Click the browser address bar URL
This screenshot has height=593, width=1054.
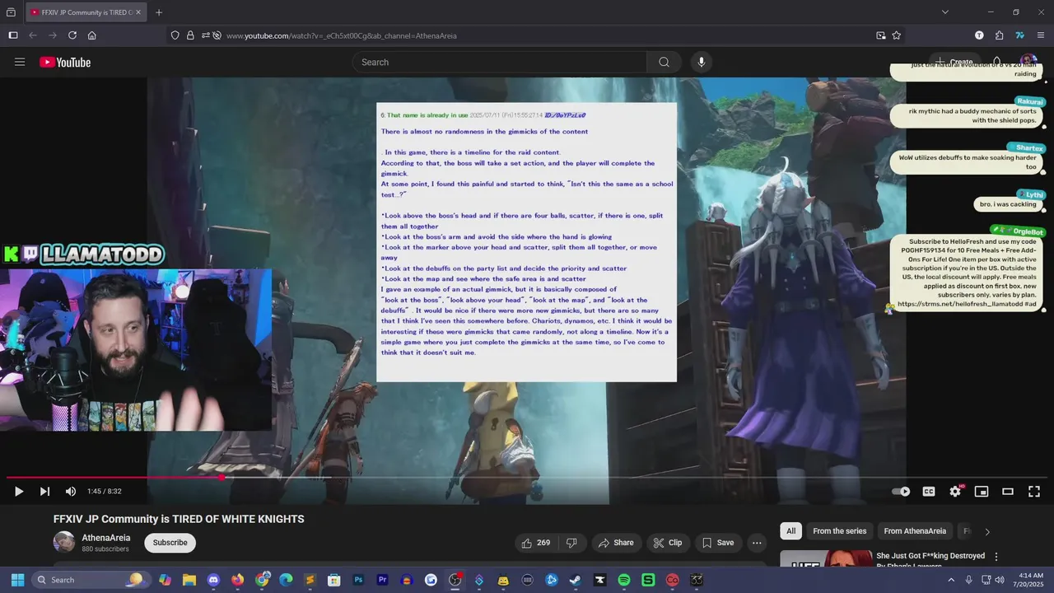pyautogui.click(x=342, y=35)
